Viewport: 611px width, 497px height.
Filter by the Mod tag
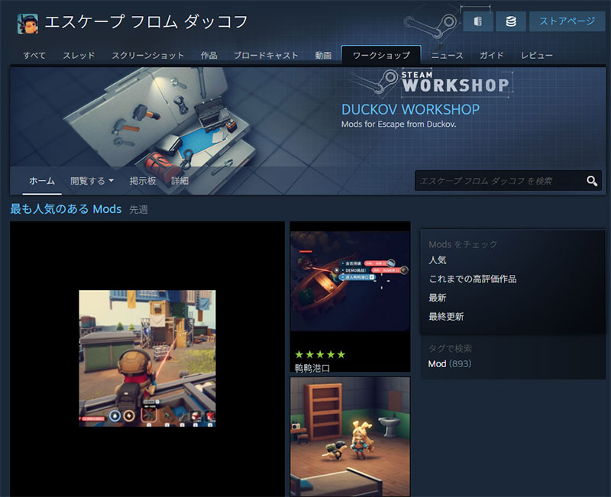[437, 363]
